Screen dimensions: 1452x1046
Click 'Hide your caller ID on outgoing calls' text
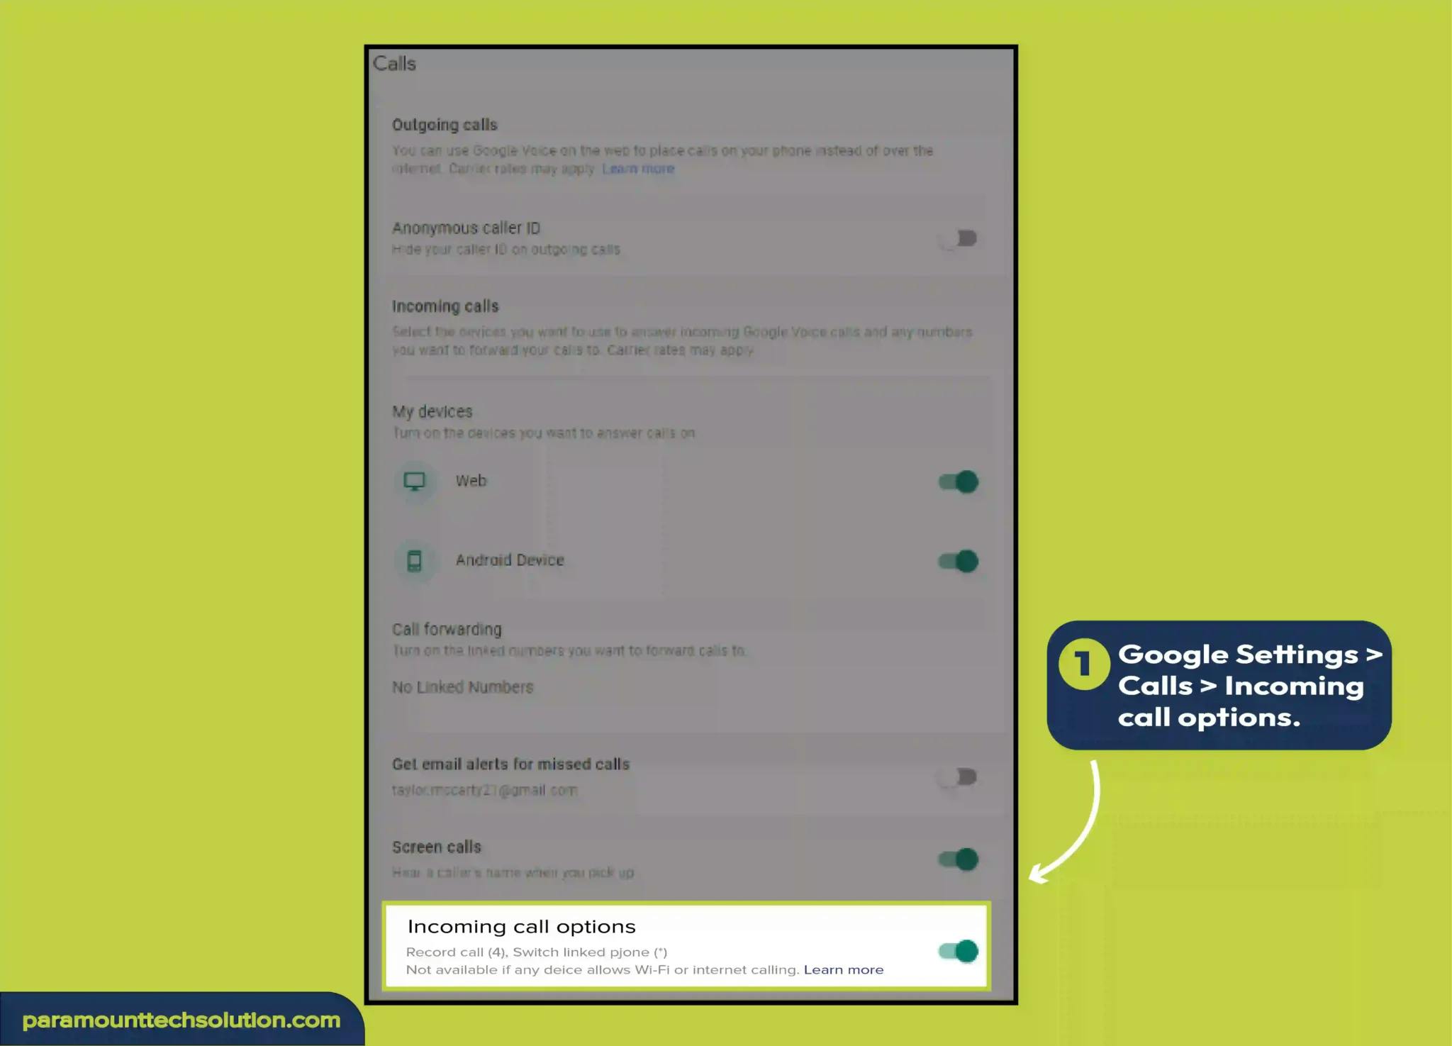(506, 250)
